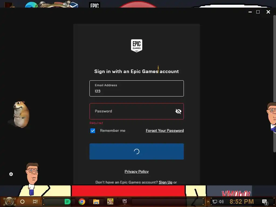Open the Microsoft Edge desktop icon at top
This screenshot has height=207, width=276.
click(31, 5)
